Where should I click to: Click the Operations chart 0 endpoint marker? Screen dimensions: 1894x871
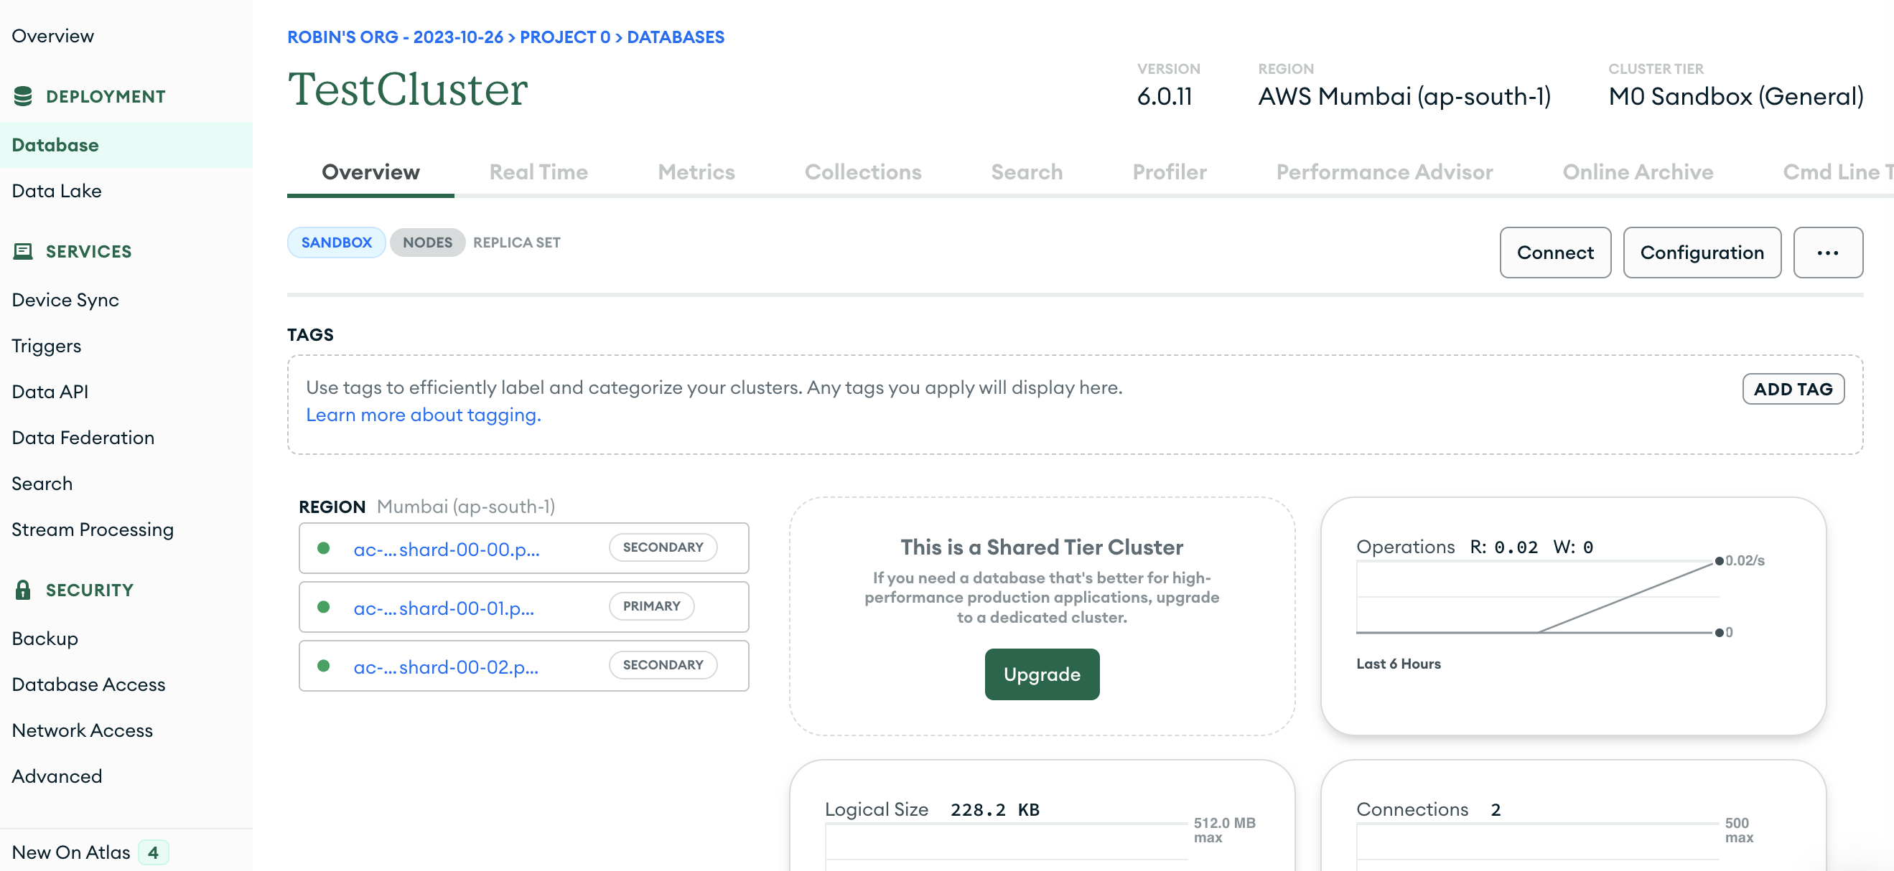(x=1719, y=633)
